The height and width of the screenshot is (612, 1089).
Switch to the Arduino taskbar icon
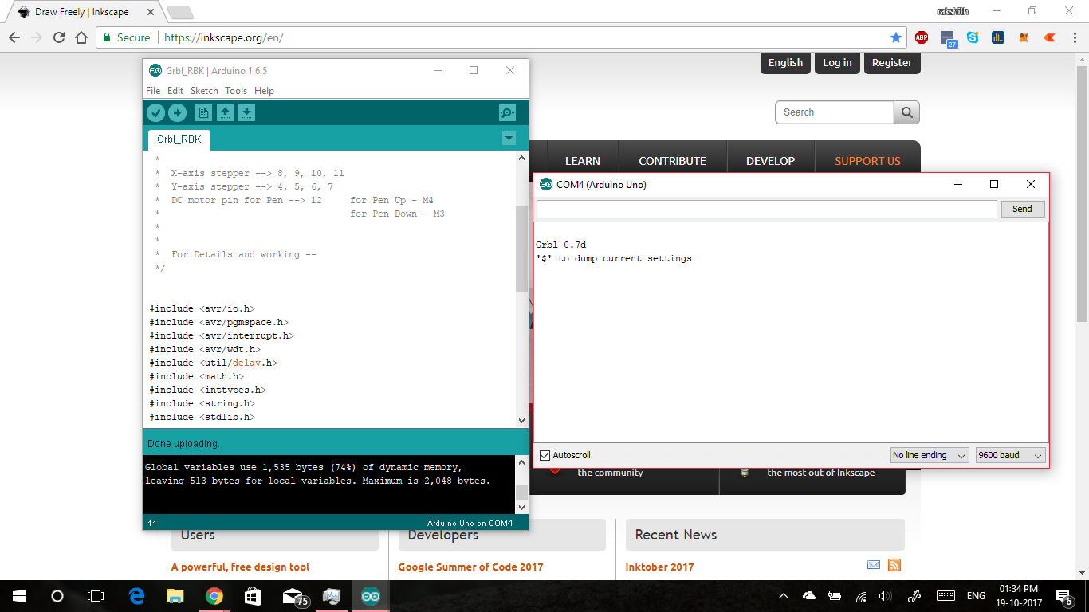pyautogui.click(x=371, y=596)
